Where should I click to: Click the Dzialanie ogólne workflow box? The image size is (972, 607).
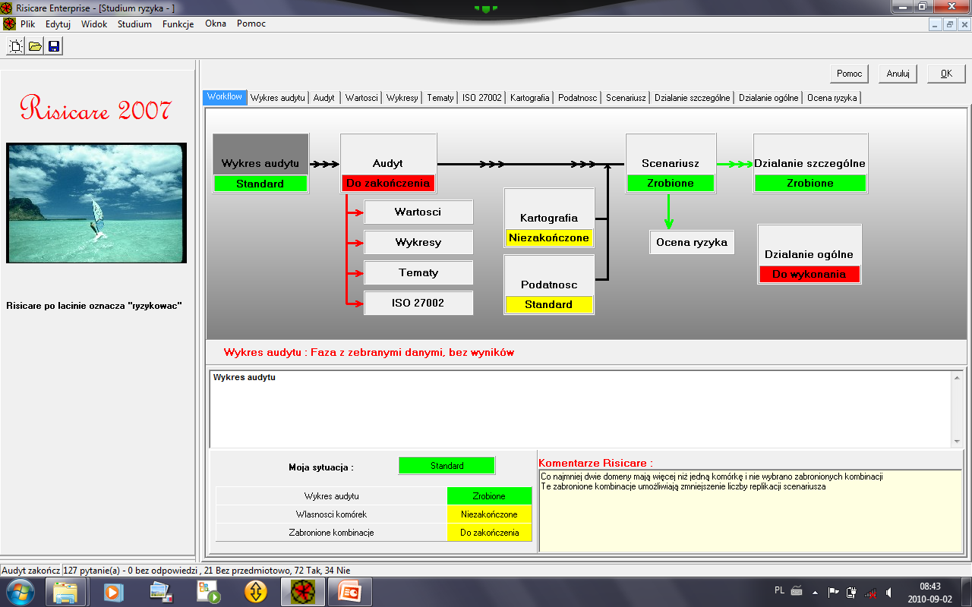pos(809,254)
